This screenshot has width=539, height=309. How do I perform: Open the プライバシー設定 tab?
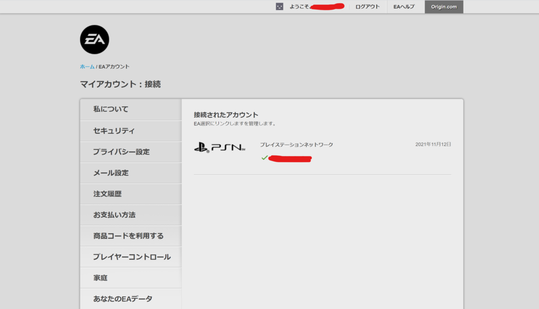click(131, 152)
